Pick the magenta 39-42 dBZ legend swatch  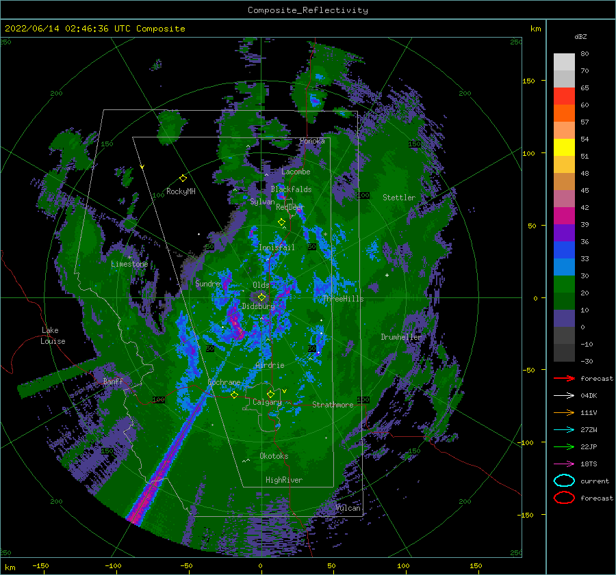(564, 216)
